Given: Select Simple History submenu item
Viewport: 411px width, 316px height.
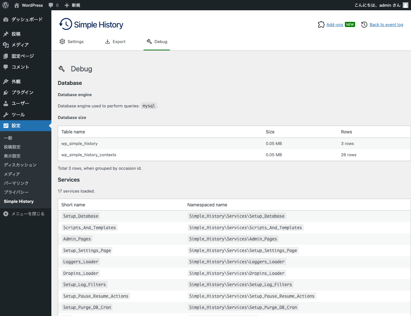Looking at the screenshot, I should click(x=19, y=201).
